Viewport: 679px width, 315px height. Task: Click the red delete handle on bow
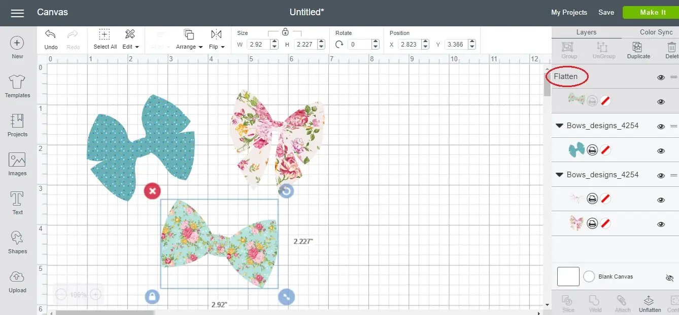tap(152, 191)
